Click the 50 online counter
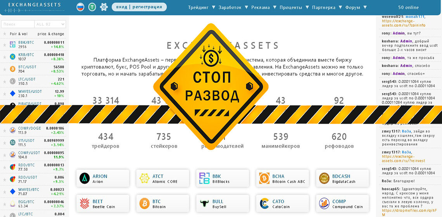This screenshot has width=442, height=217. tap(408, 7)
